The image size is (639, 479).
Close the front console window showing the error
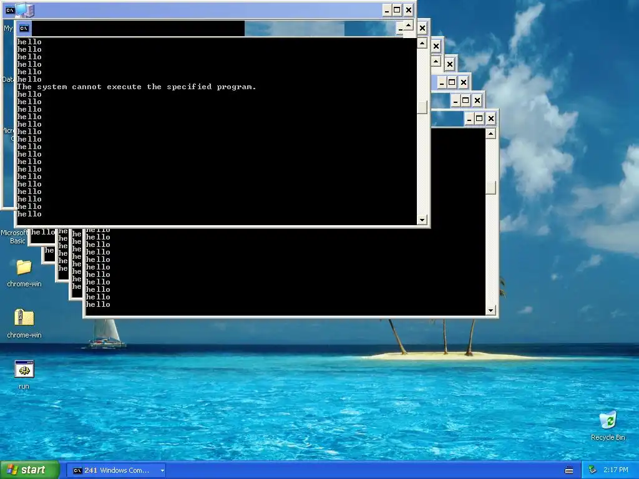click(422, 28)
